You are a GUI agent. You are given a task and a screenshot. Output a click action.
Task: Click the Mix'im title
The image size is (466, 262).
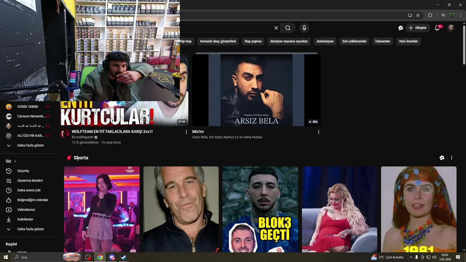(198, 132)
